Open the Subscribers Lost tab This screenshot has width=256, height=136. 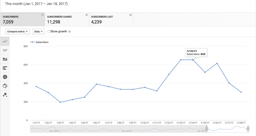[111, 19]
